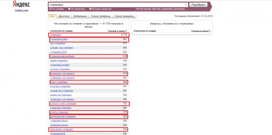Screen dimensions: 272x135
Task: Click the '262' impressions value
Action: pyautogui.click(x=125, y=116)
